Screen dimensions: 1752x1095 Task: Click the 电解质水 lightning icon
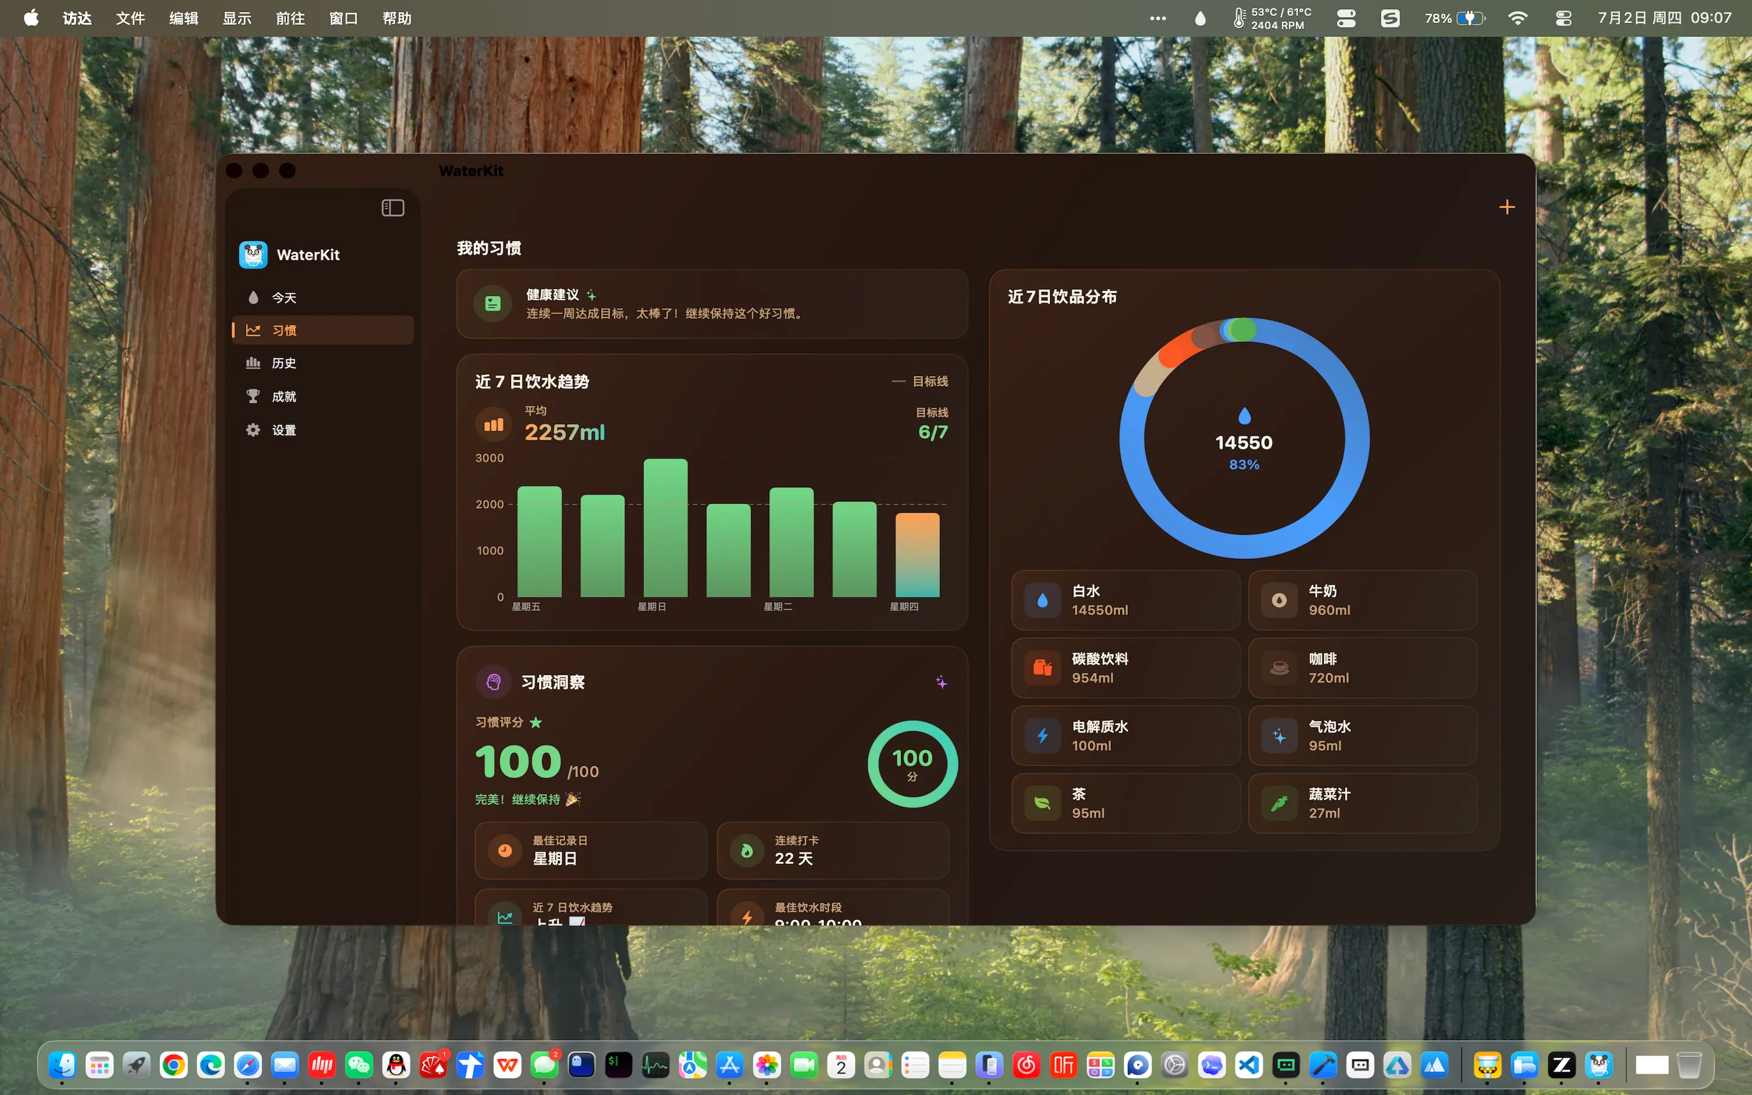[x=1043, y=736]
